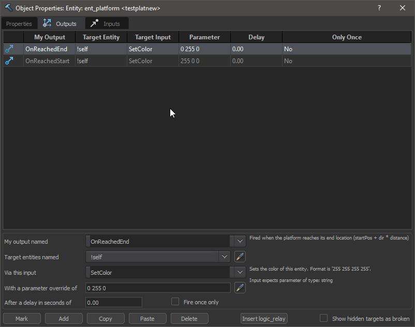Use the eyedropper beside the !self target field

[x=240, y=256]
